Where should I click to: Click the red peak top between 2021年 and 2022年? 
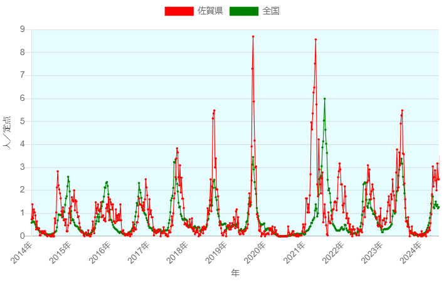(x=315, y=39)
